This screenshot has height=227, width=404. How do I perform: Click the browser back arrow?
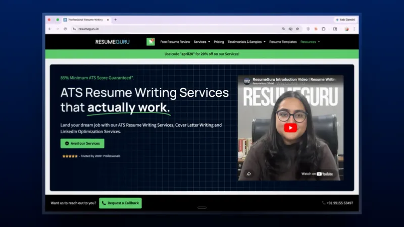[50, 29]
